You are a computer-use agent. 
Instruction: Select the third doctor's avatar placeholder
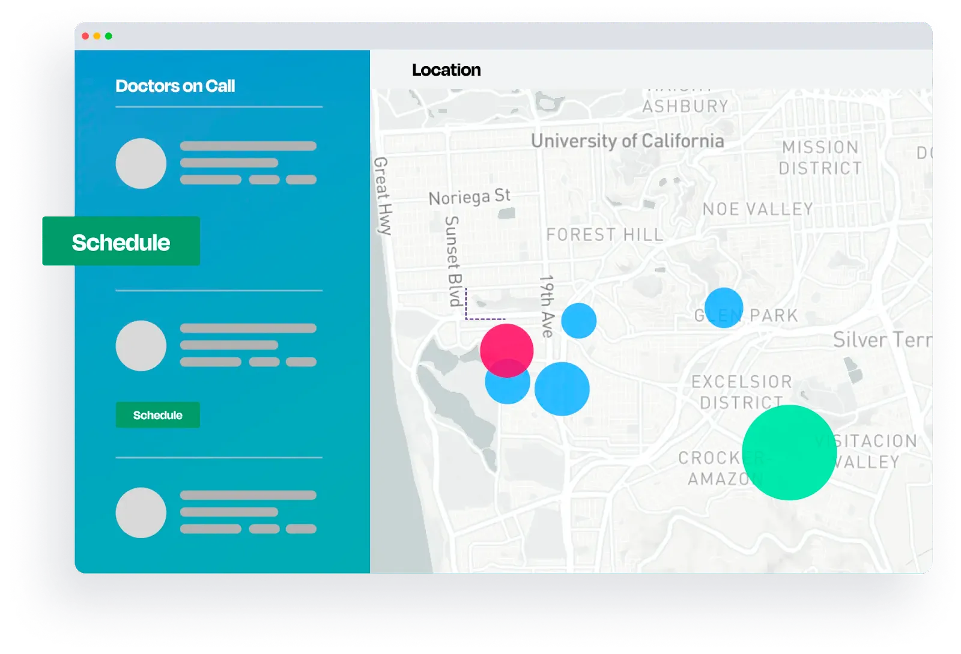click(141, 512)
